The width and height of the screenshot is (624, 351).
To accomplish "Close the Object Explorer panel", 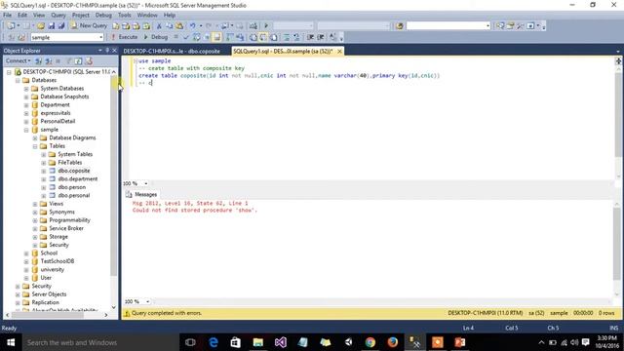I will 115,51.
